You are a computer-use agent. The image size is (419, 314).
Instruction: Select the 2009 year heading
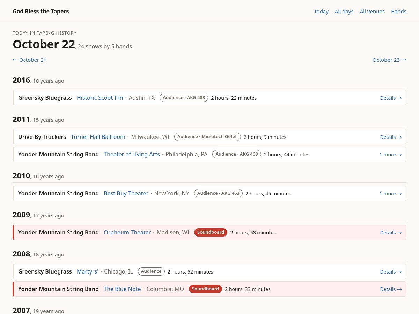coord(21,215)
